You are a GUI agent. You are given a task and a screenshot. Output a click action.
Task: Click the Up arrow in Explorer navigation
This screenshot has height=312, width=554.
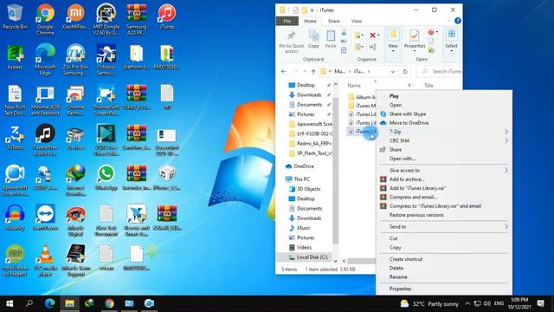pos(313,71)
